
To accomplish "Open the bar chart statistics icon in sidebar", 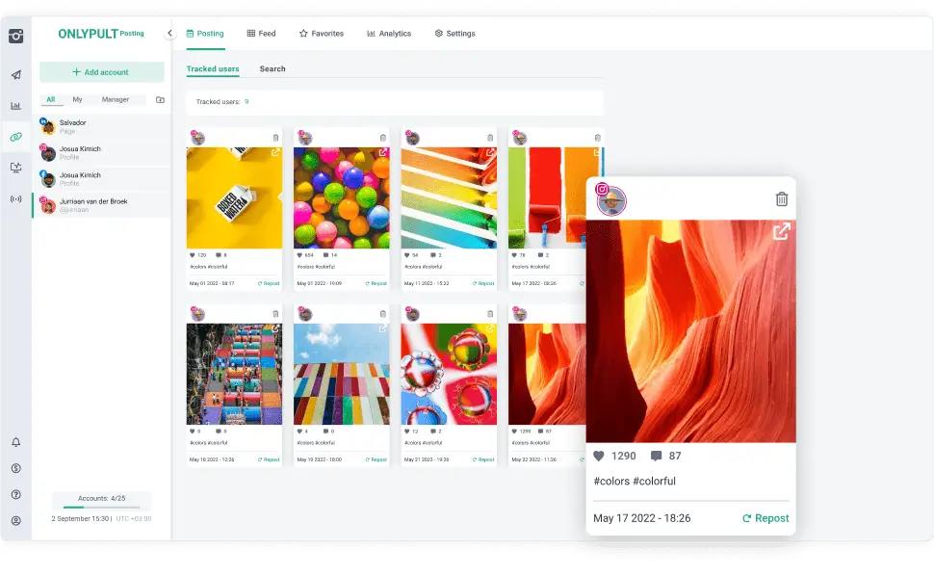I will pyautogui.click(x=15, y=106).
